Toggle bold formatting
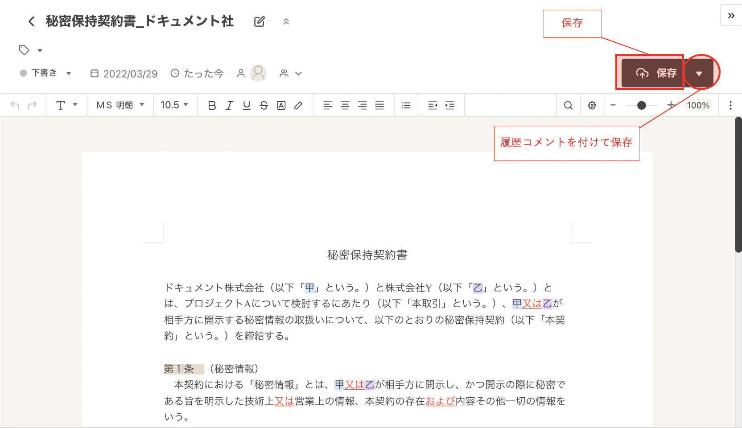The width and height of the screenshot is (742, 428). (212, 106)
